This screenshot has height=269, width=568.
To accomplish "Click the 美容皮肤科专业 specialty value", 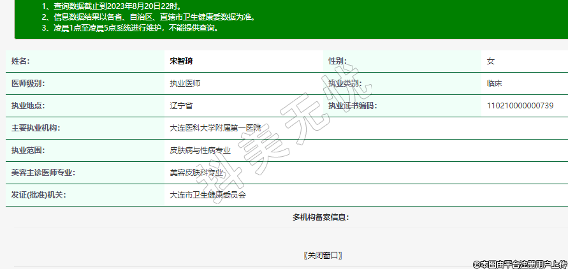I will [x=196, y=173].
